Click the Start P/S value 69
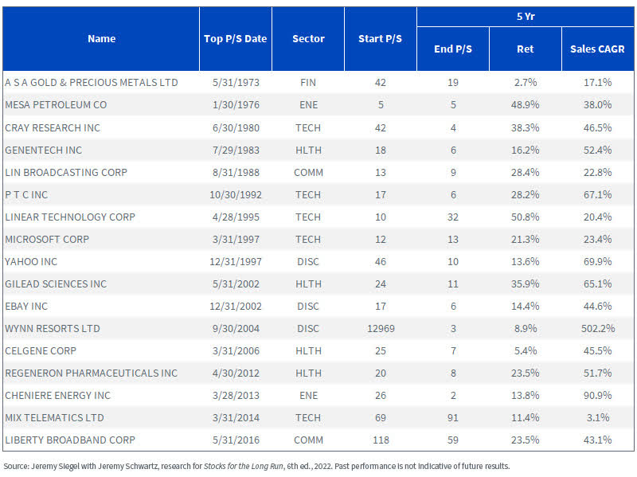The height and width of the screenshot is (477, 637). [381, 418]
